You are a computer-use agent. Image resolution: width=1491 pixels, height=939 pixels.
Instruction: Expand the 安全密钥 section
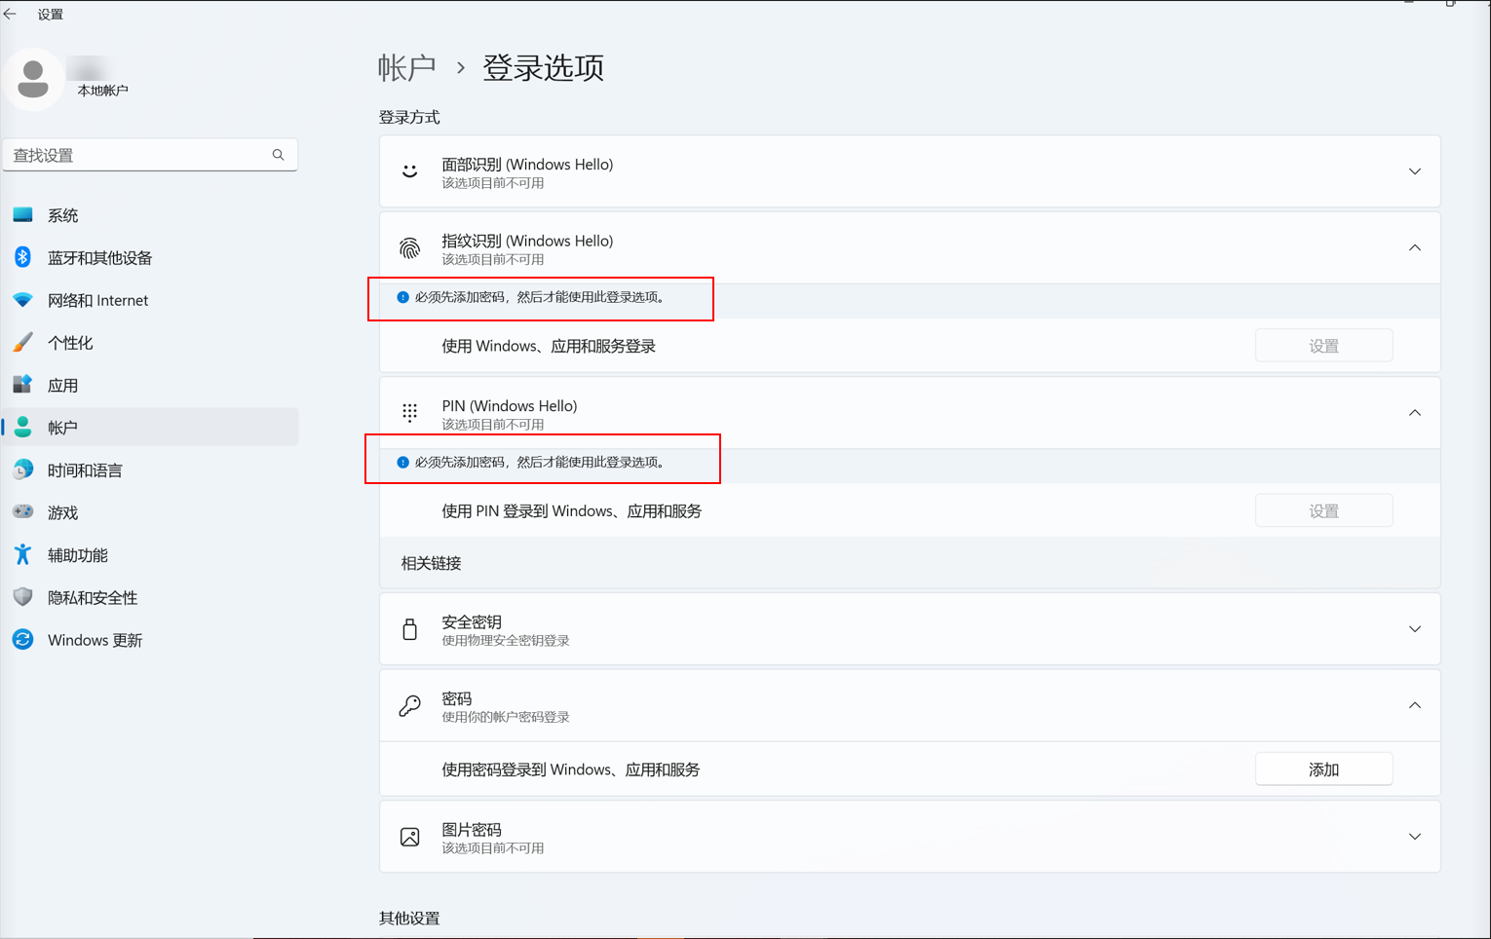[x=1414, y=629]
